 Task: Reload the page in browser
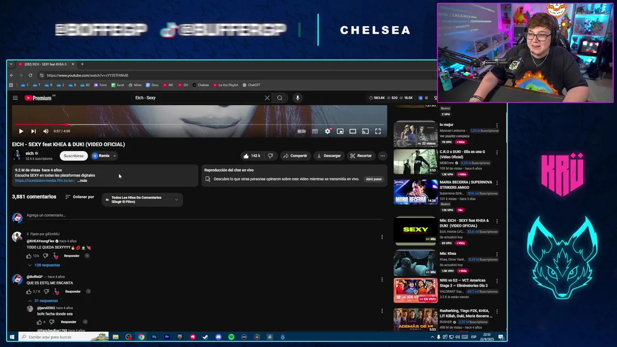tap(30, 75)
